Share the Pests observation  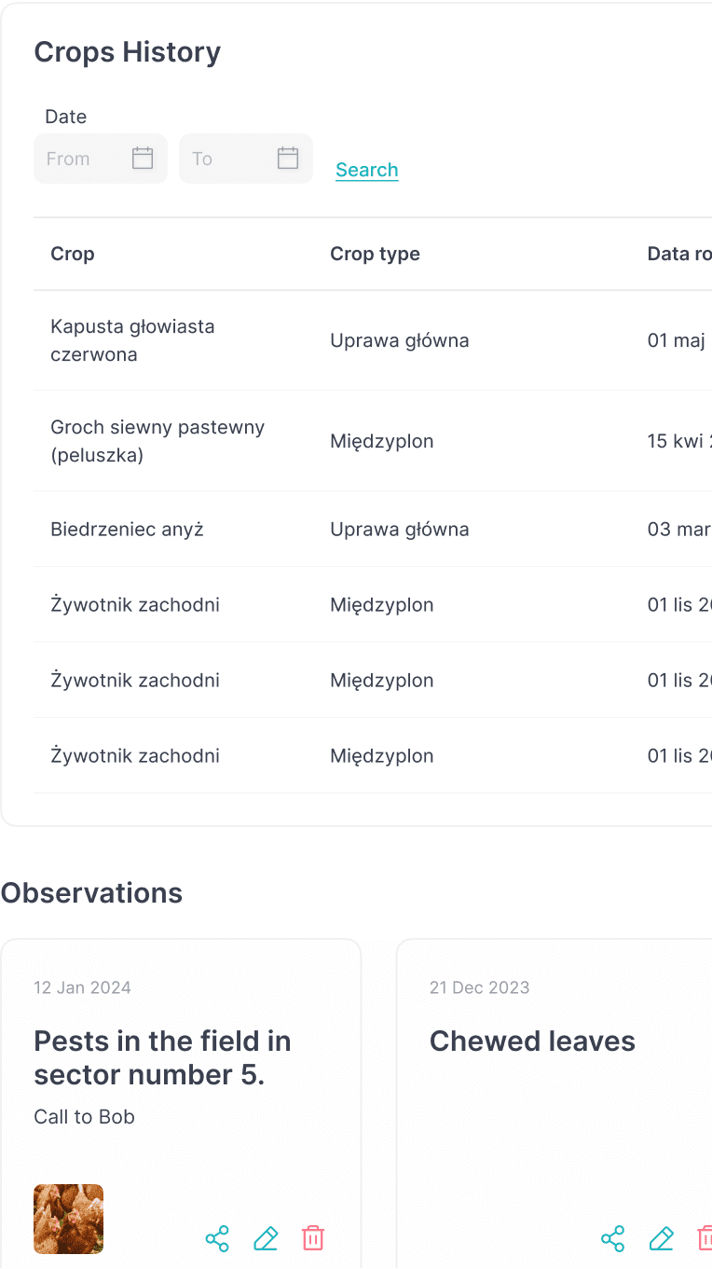(217, 1238)
